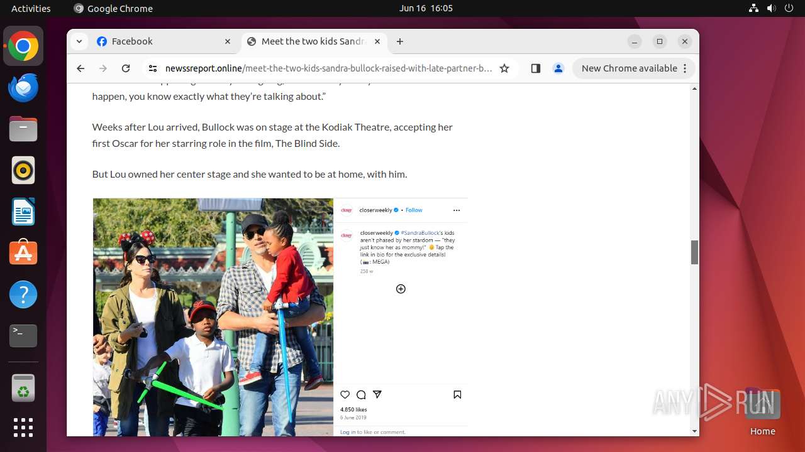805x452 pixels.
Task: Open Ubuntu Software from the dock
Action: pyautogui.click(x=23, y=253)
